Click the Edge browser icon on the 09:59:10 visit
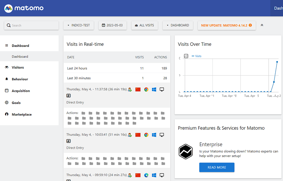The width and height of the screenshot is (283, 181). (146, 175)
